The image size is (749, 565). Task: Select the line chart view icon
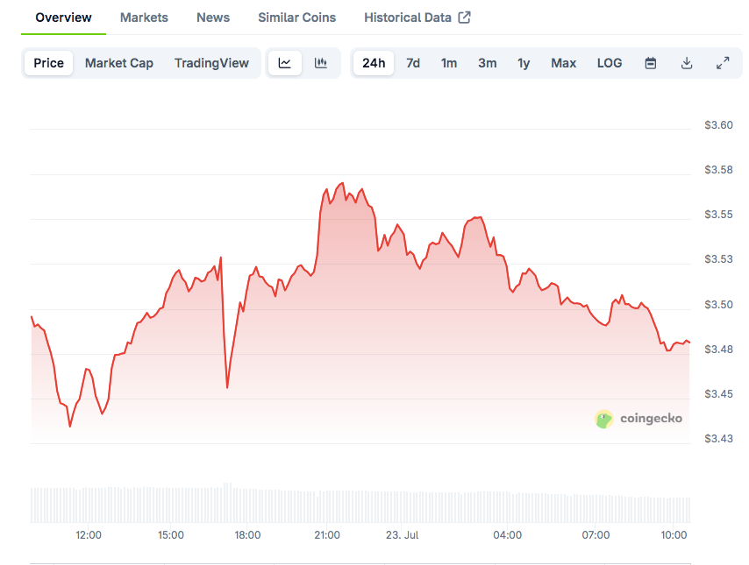(285, 63)
